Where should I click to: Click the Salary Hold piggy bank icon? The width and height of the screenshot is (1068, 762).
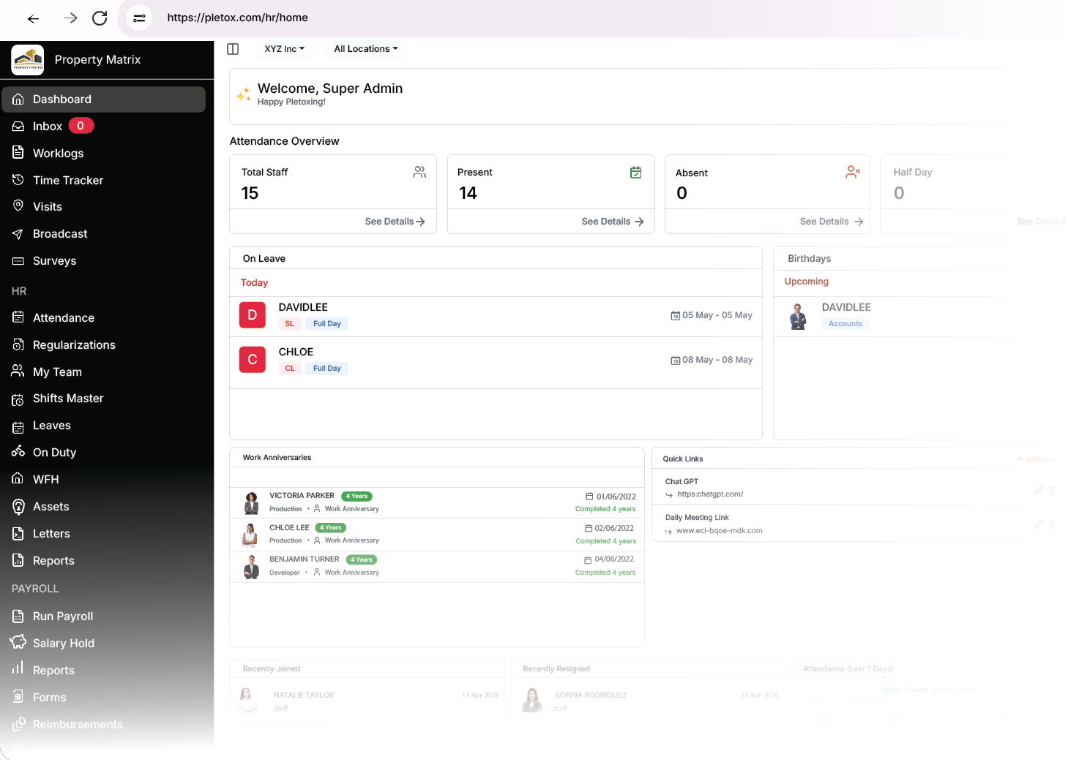(18, 642)
